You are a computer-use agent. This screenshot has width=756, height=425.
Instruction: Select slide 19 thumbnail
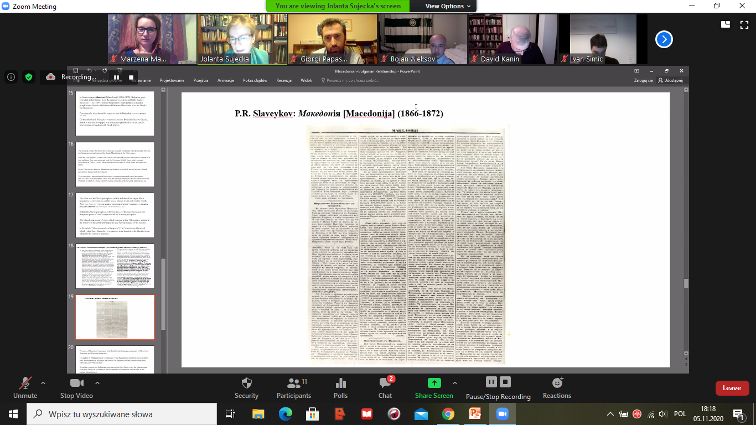coord(115,317)
